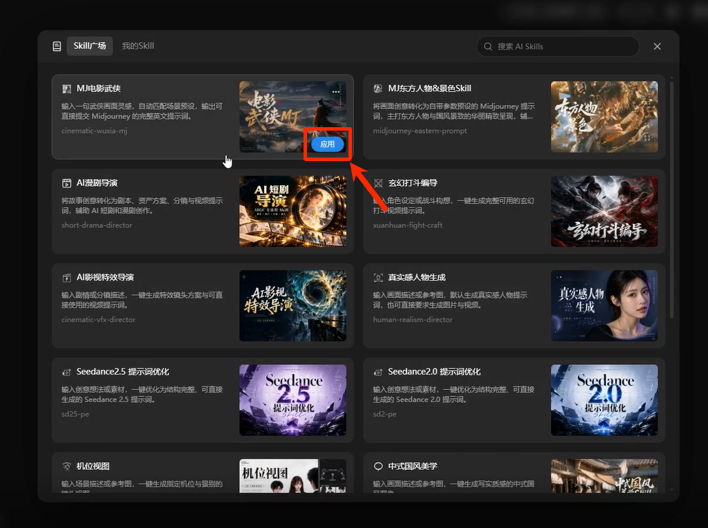Select the AI影视特效导演 title
The height and width of the screenshot is (528, 708).
pos(105,277)
